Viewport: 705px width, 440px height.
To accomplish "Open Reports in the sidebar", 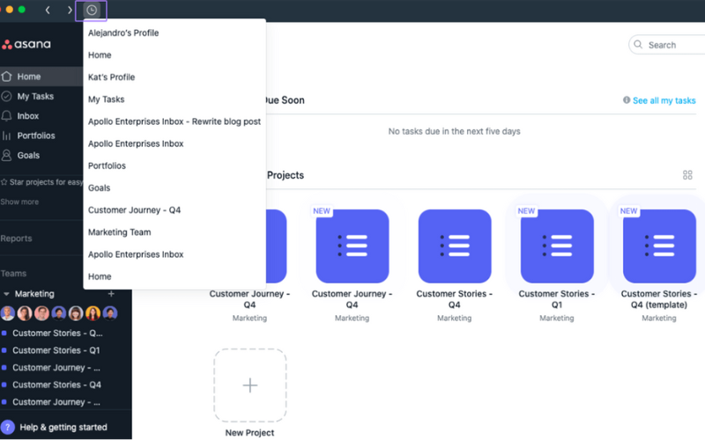I will tap(16, 238).
